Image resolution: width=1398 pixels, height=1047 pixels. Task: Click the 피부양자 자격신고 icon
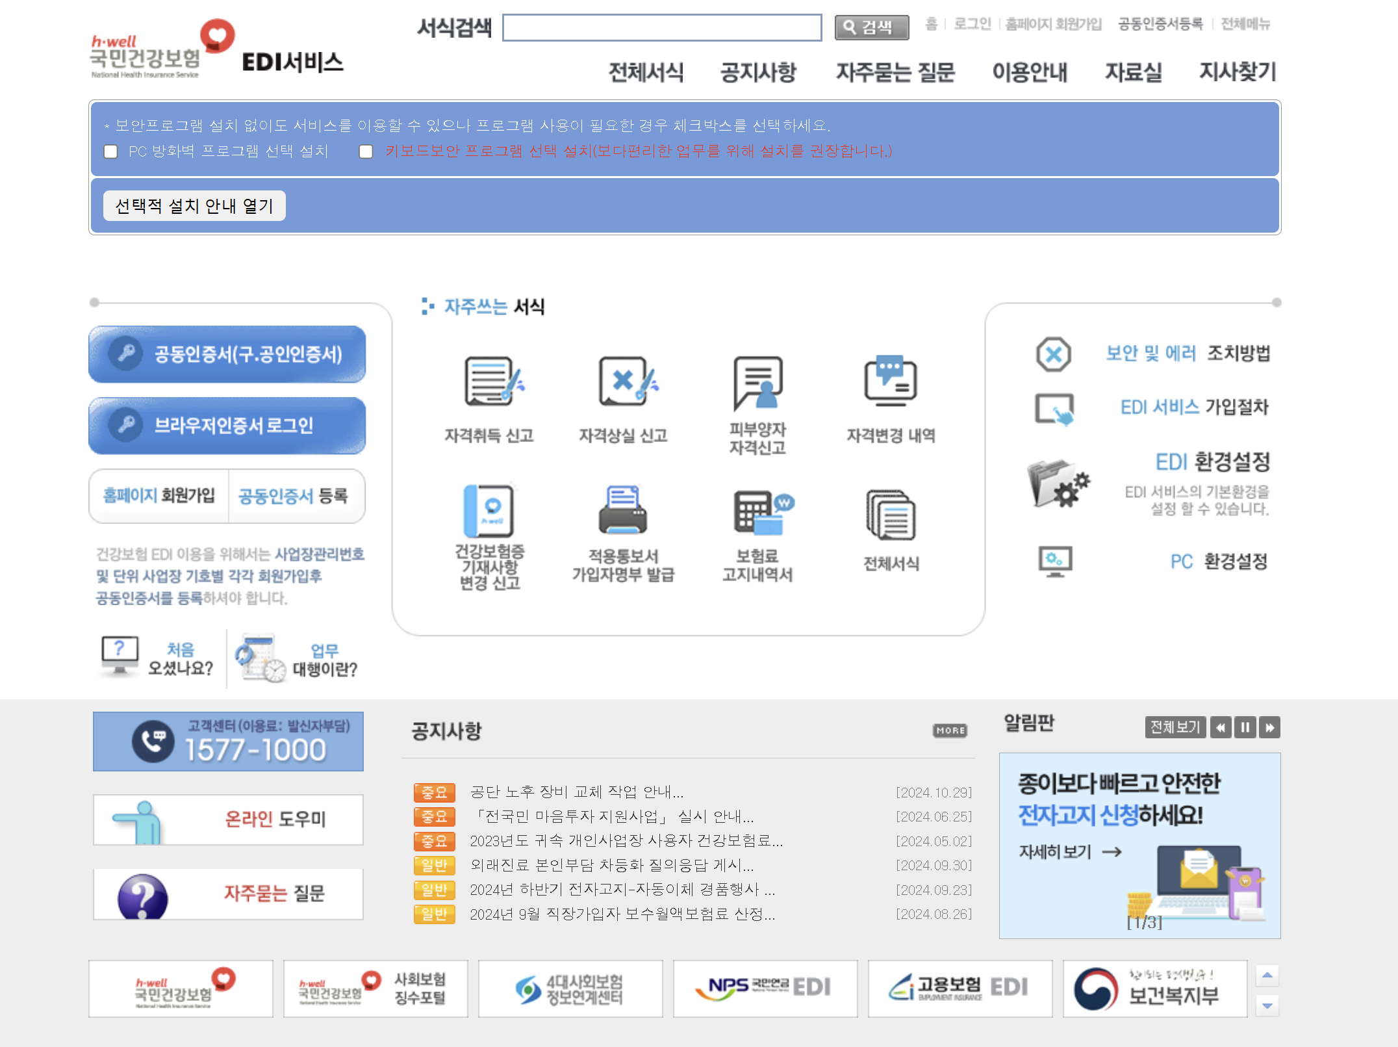click(x=757, y=382)
